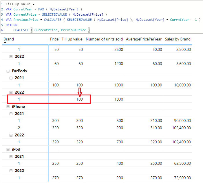Collapse the 2021 group under EarPods

(x=11, y=78)
